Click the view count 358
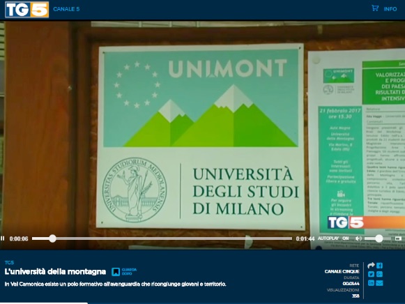Image resolution: width=405 pixels, height=304 pixels. click(356, 296)
